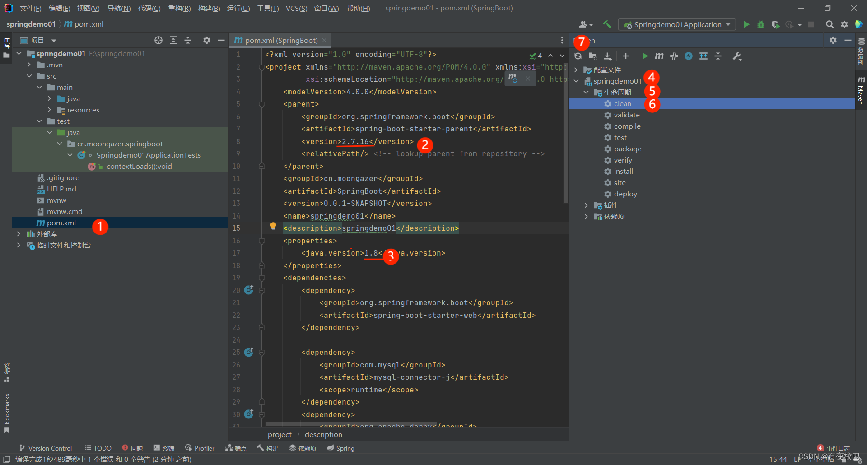Open Spring tool window
The width and height of the screenshot is (867, 465).
(340, 448)
